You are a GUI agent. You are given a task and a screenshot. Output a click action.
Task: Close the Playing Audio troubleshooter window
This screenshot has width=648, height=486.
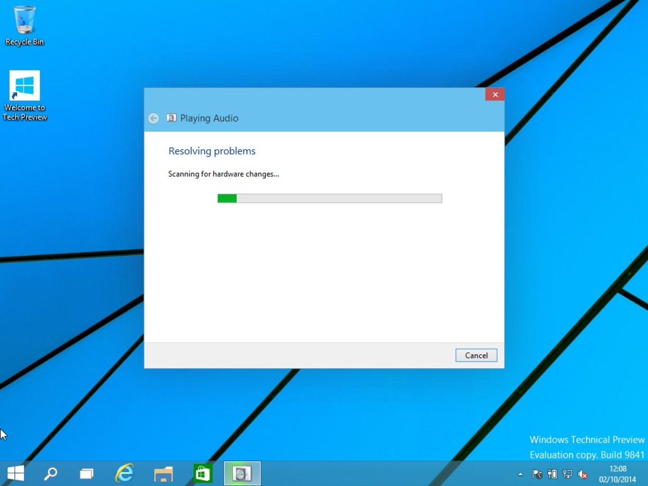495,95
